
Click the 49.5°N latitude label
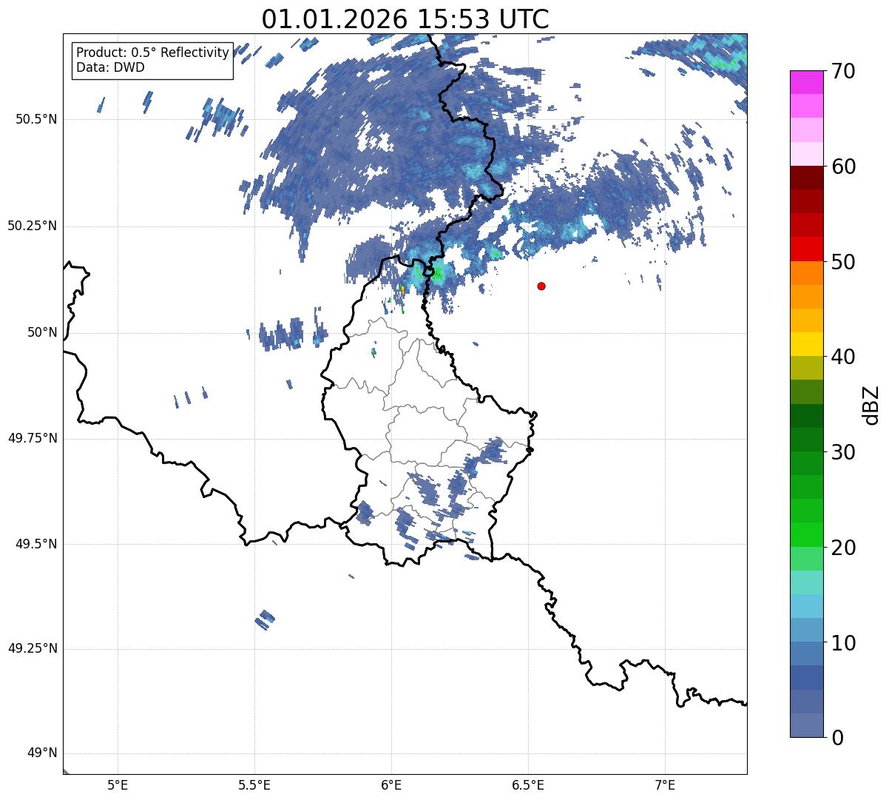coord(36,544)
